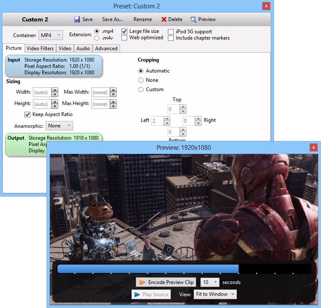Increase Right crop value with up arrow
This screenshot has height=308, width=321.
pos(198,118)
